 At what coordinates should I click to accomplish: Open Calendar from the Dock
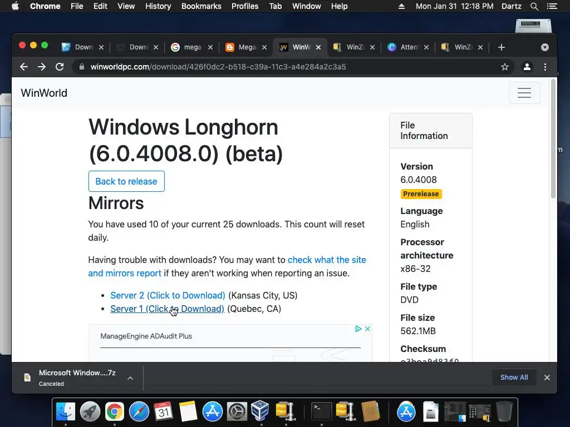163,412
